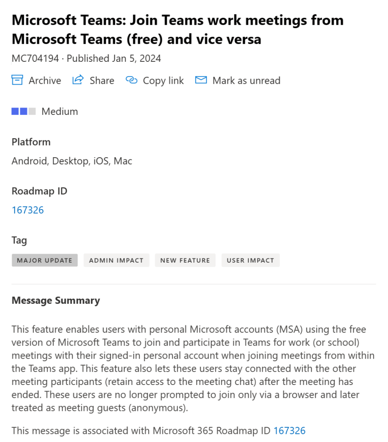
Task: Select the ADMIN IMPACT tag
Action: pyautogui.click(x=116, y=260)
